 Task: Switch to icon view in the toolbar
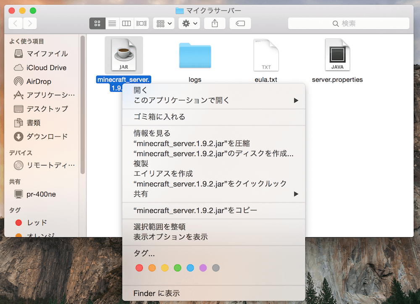click(97, 23)
